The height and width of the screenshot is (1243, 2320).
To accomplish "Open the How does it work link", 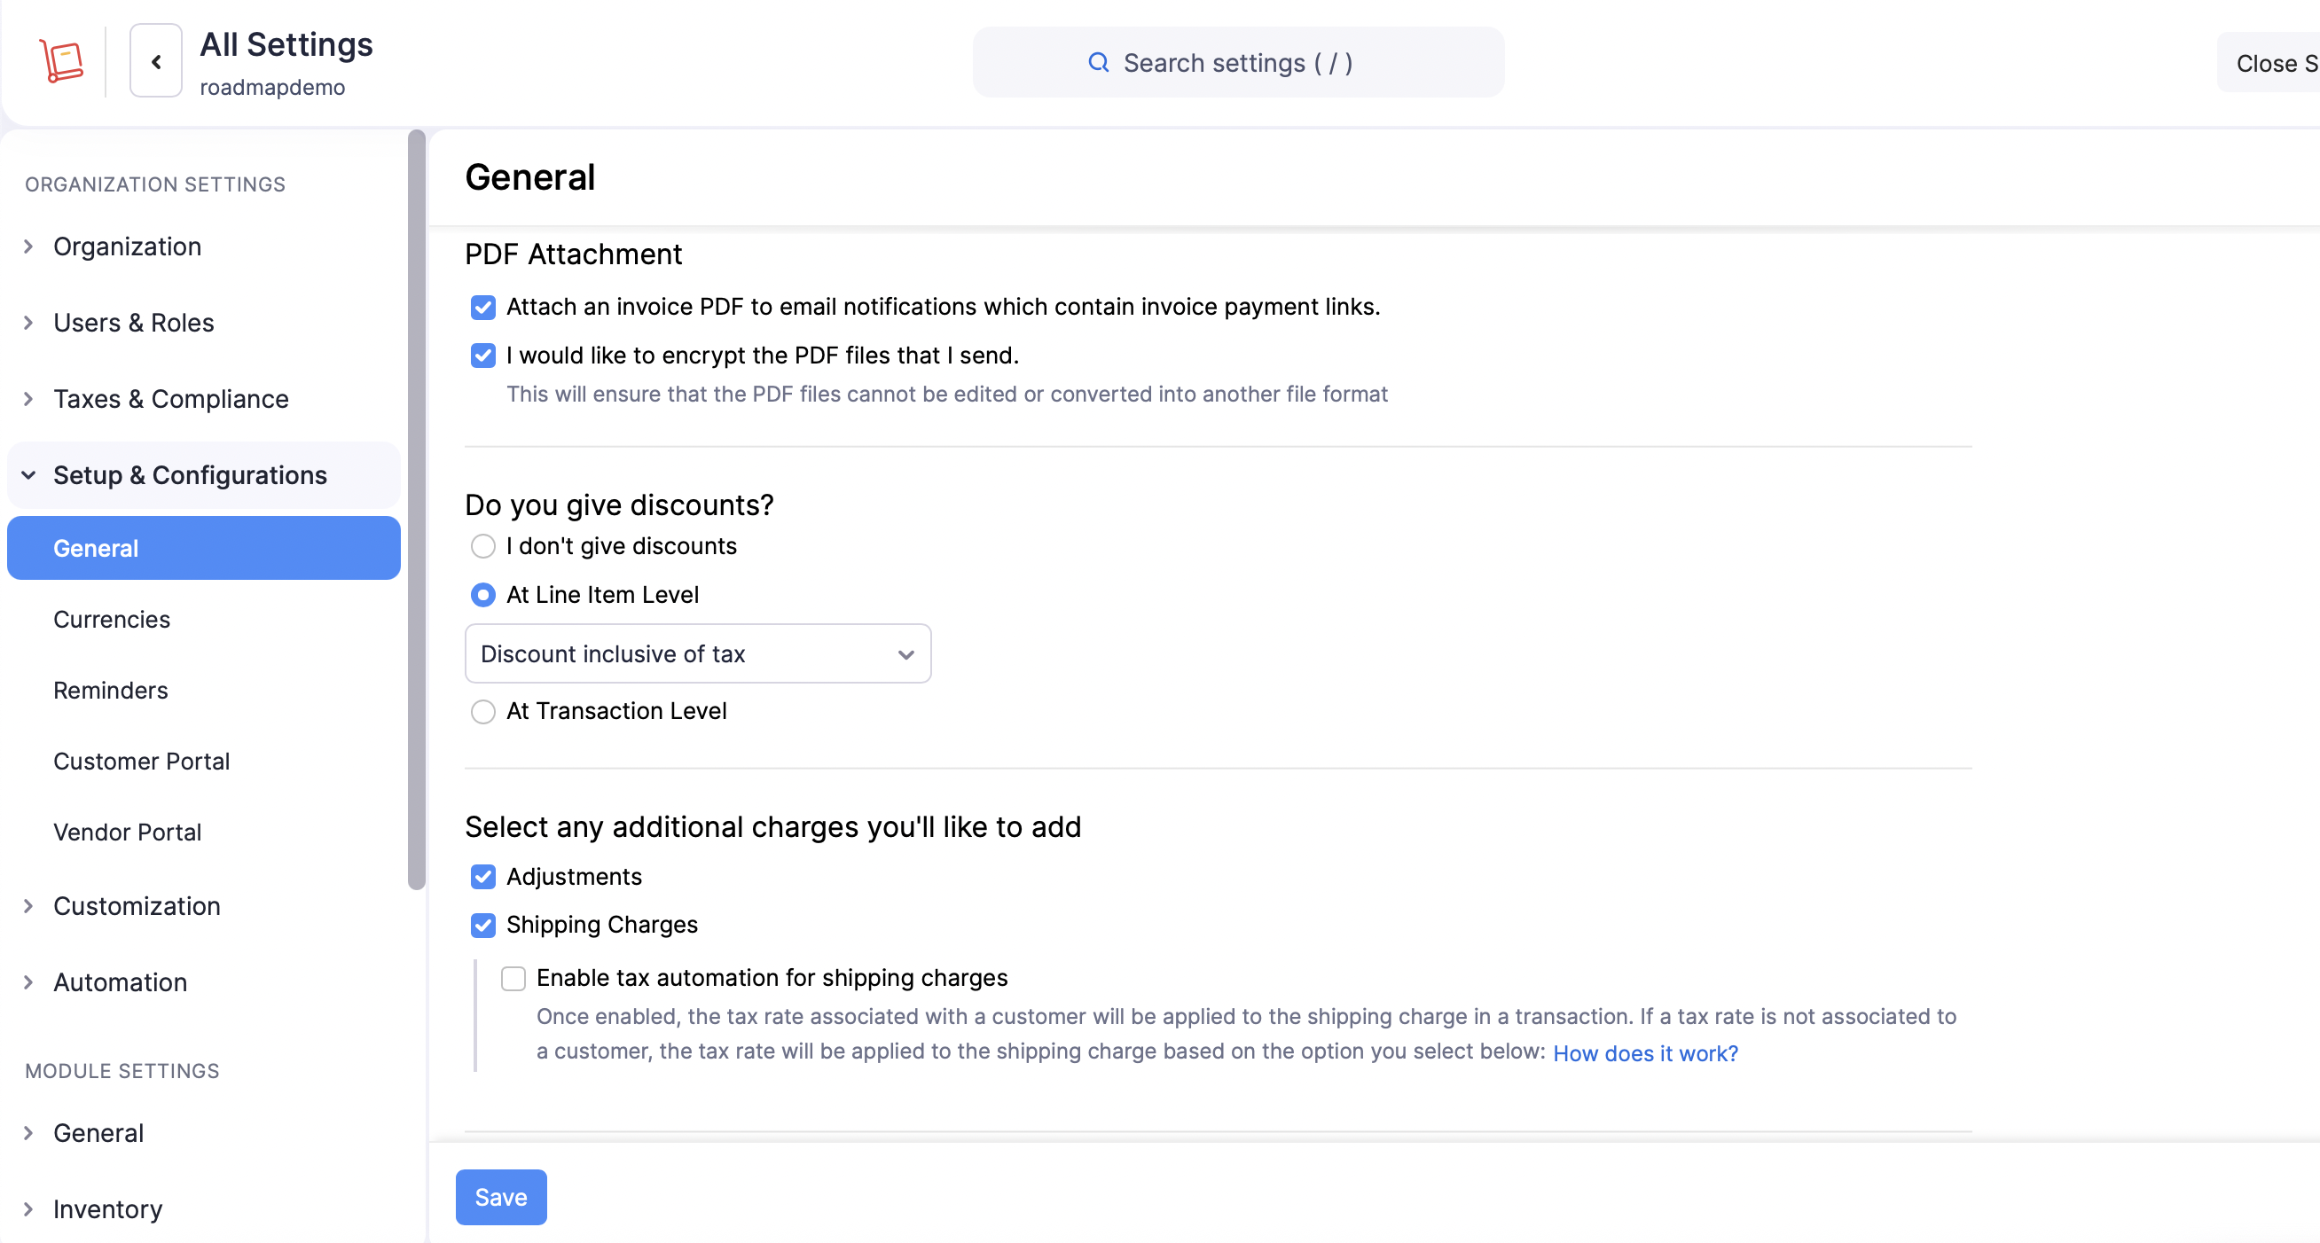I will coord(1644,1053).
